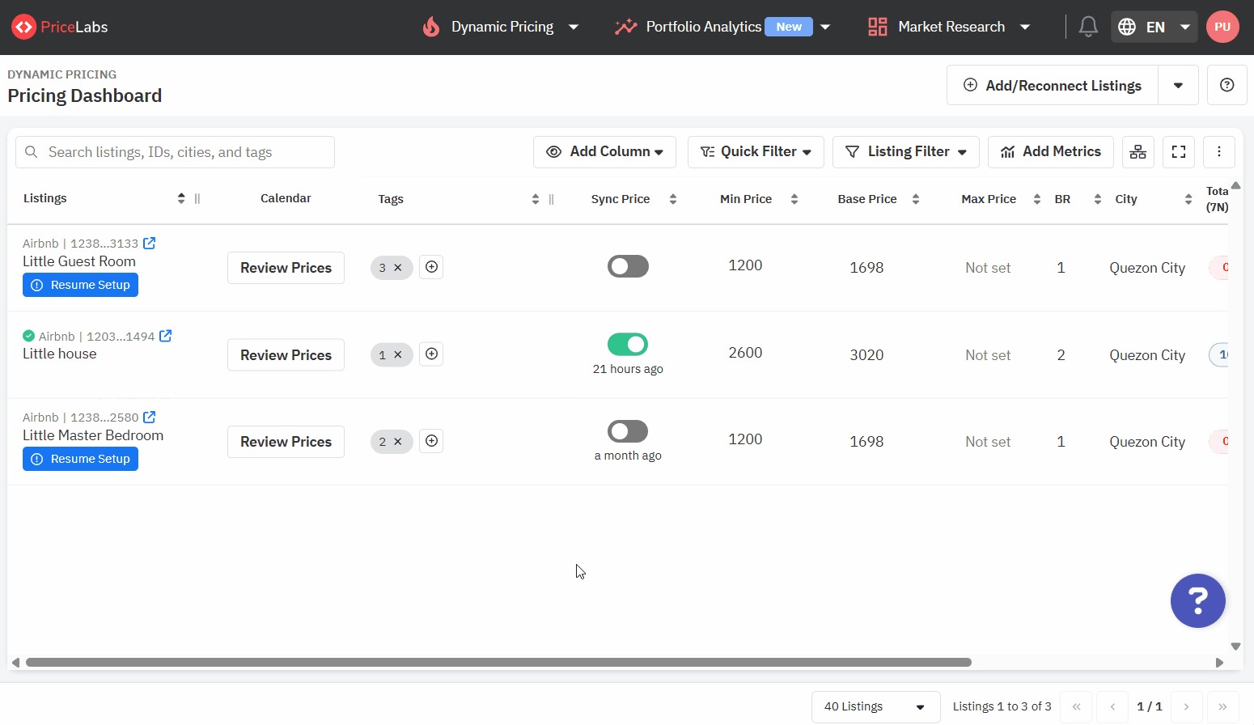Click the Little Master Bedroom listing name
This screenshot has width=1254, height=725.
[x=93, y=435]
